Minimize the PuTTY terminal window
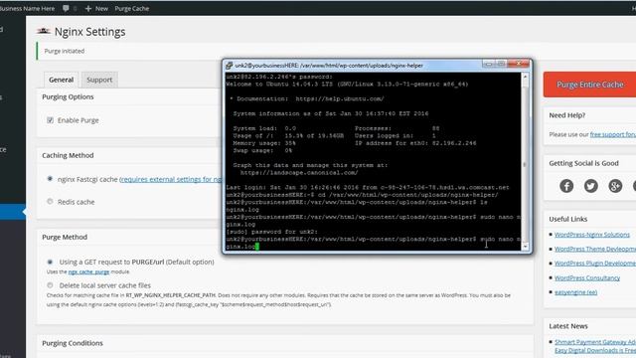Screen dimensions: 636x358 488,64
